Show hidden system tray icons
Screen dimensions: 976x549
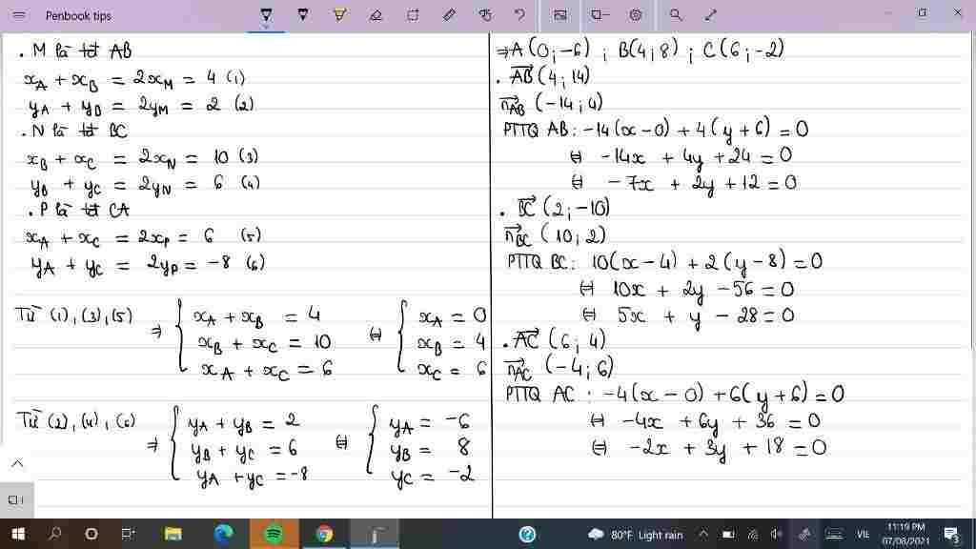pos(703,534)
